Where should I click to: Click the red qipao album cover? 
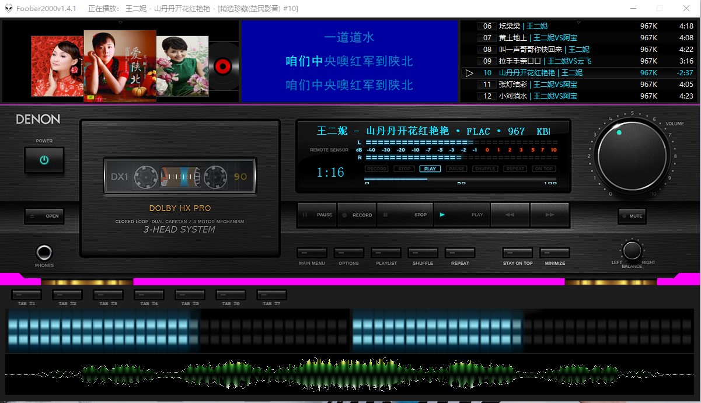pyautogui.click(x=57, y=66)
